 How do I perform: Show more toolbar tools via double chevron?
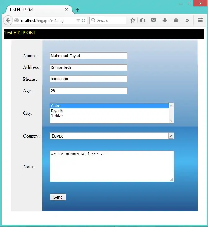[187, 21]
